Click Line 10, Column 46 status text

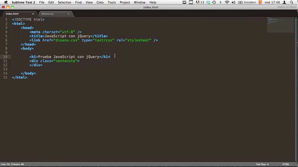tap(12, 164)
